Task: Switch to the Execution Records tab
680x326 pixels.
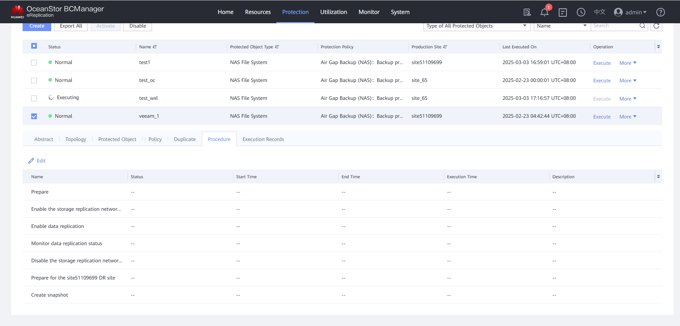Action: [263, 139]
